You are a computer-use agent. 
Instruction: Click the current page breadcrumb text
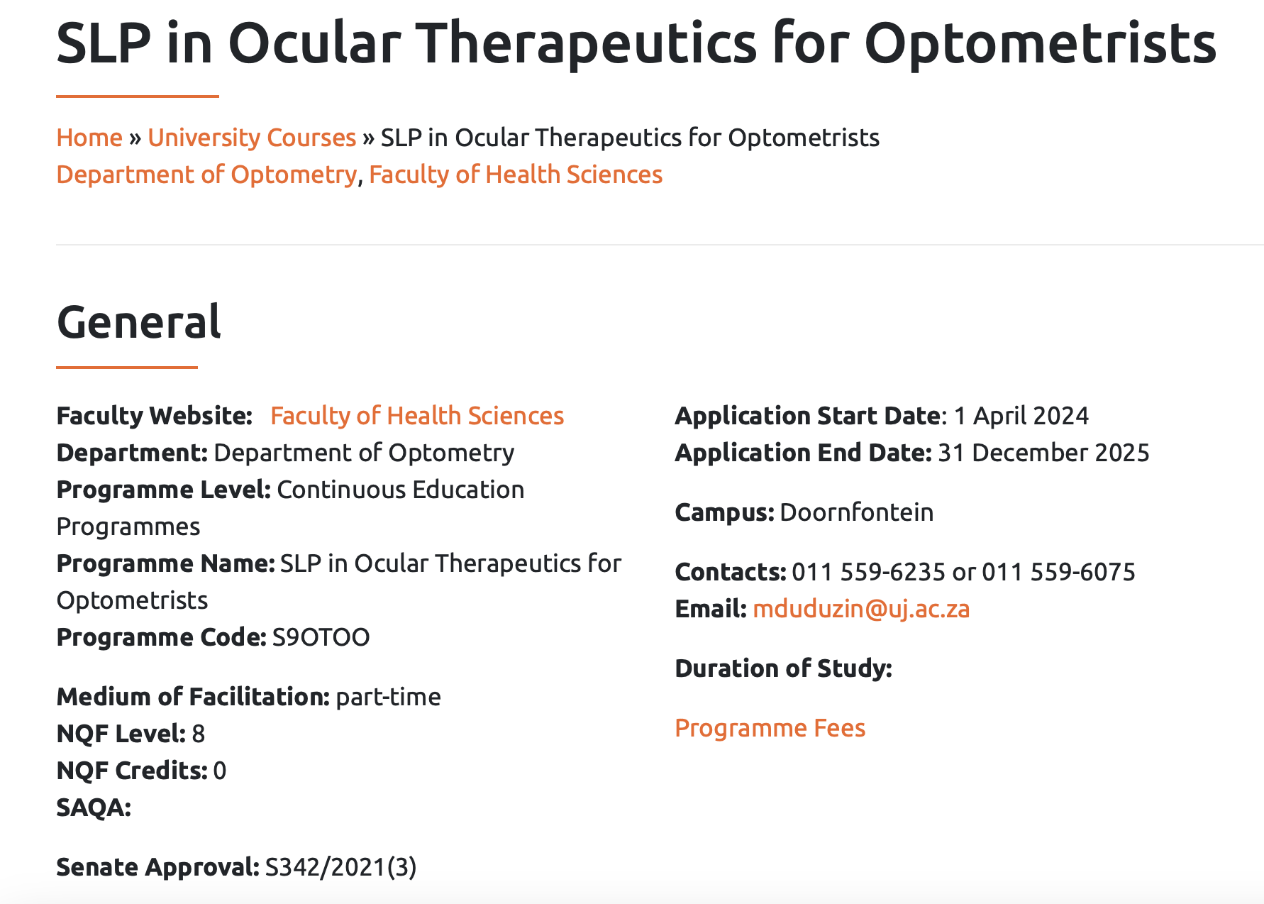(x=630, y=138)
